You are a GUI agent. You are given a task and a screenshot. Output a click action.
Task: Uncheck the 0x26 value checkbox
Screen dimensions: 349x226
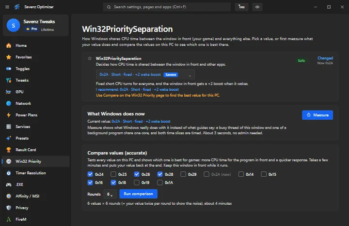[137, 174]
